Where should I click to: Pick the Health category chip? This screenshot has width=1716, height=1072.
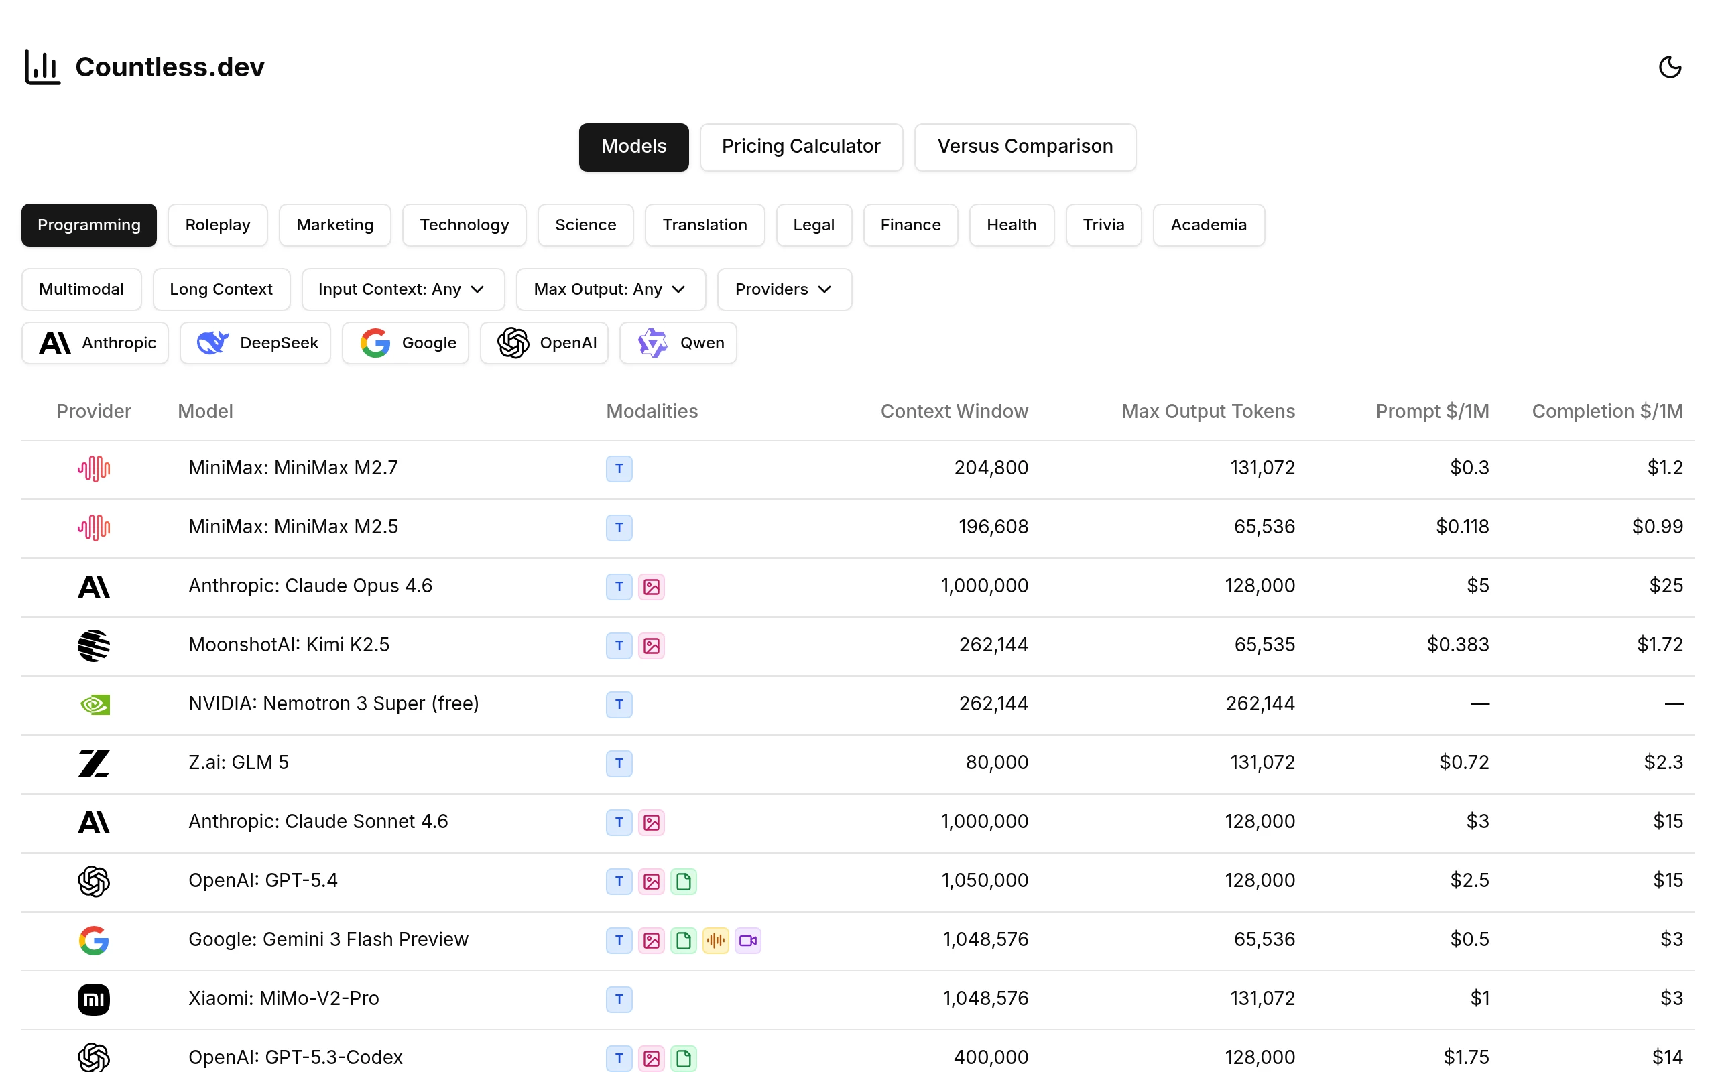tap(1012, 224)
